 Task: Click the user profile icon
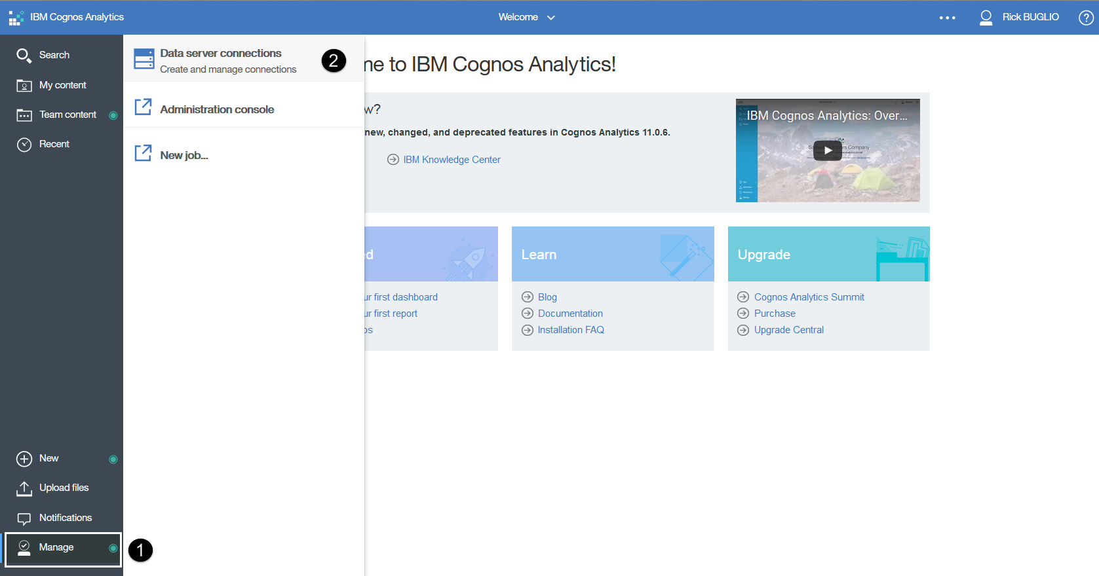pos(986,18)
